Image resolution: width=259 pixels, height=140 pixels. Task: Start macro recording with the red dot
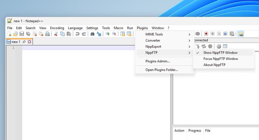tap(206, 34)
